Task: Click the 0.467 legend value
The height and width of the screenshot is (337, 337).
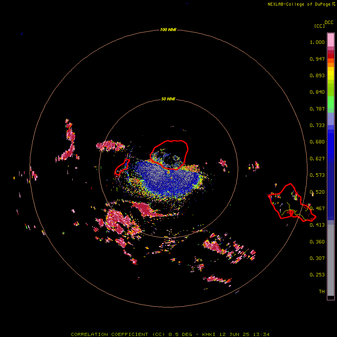Action: pyautogui.click(x=317, y=209)
